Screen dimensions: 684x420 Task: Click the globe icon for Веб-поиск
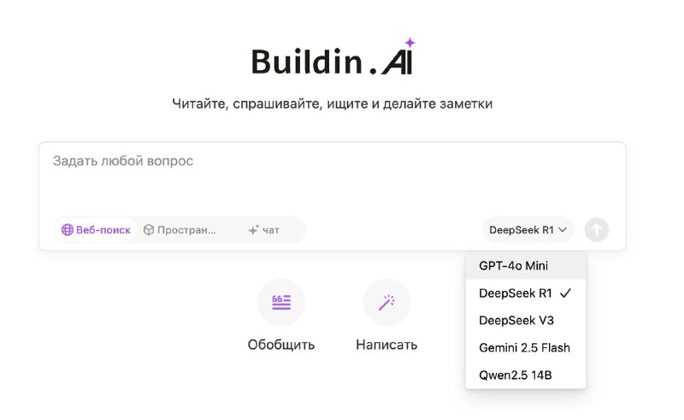(68, 230)
